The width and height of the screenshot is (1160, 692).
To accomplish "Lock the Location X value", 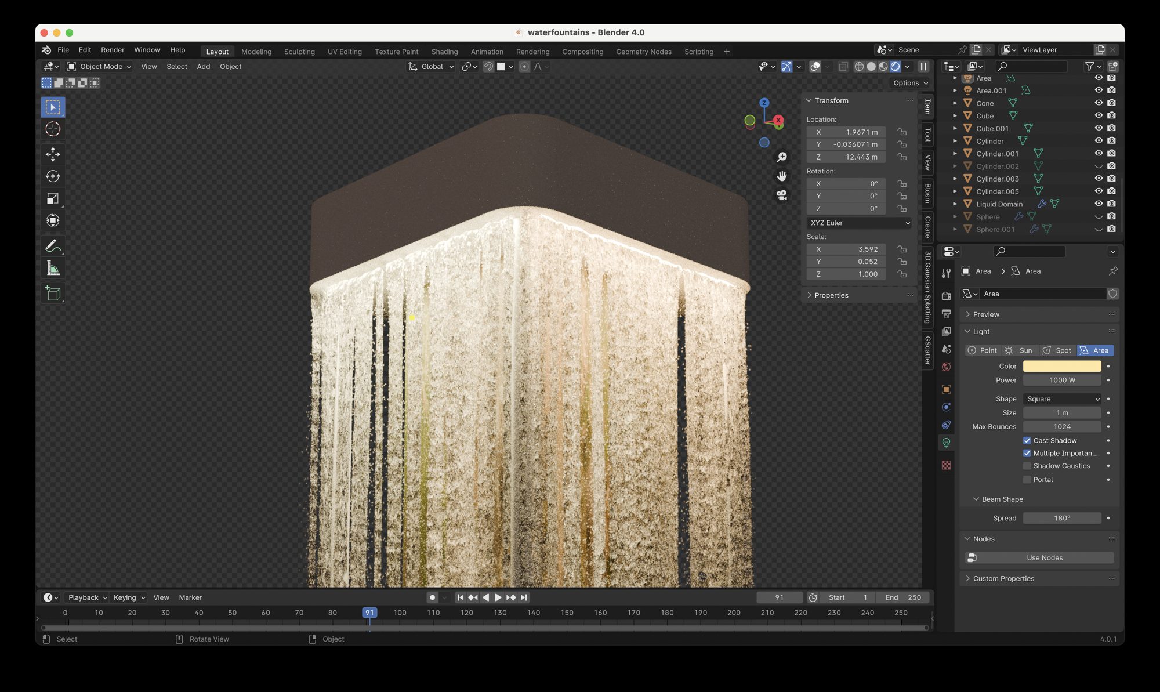I will pos(902,132).
